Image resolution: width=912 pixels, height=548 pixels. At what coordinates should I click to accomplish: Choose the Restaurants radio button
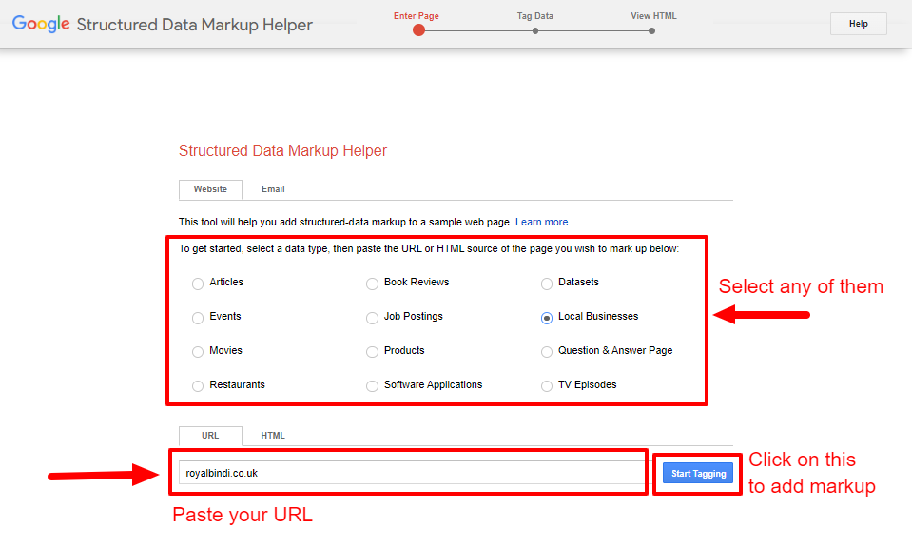[x=198, y=386]
